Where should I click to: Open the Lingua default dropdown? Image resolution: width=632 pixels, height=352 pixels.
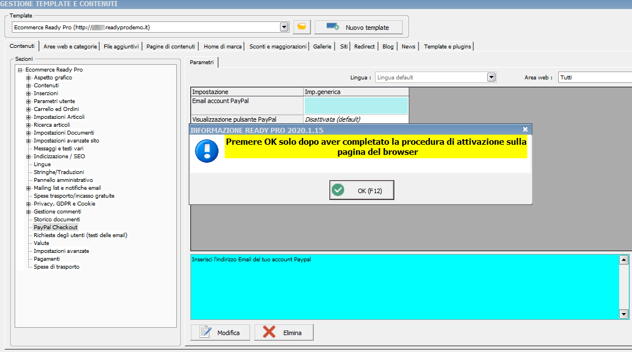tap(491, 77)
